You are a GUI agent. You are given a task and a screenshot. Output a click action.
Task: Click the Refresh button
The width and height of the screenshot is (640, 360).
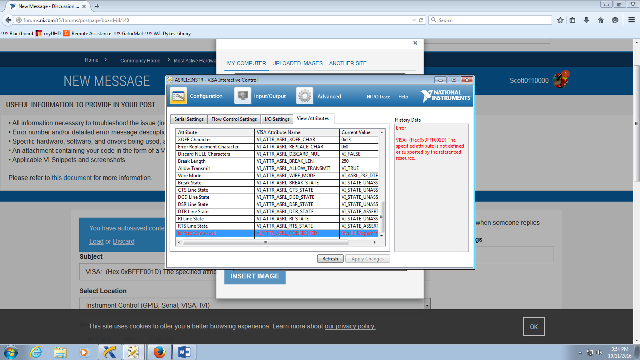pos(330,259)
